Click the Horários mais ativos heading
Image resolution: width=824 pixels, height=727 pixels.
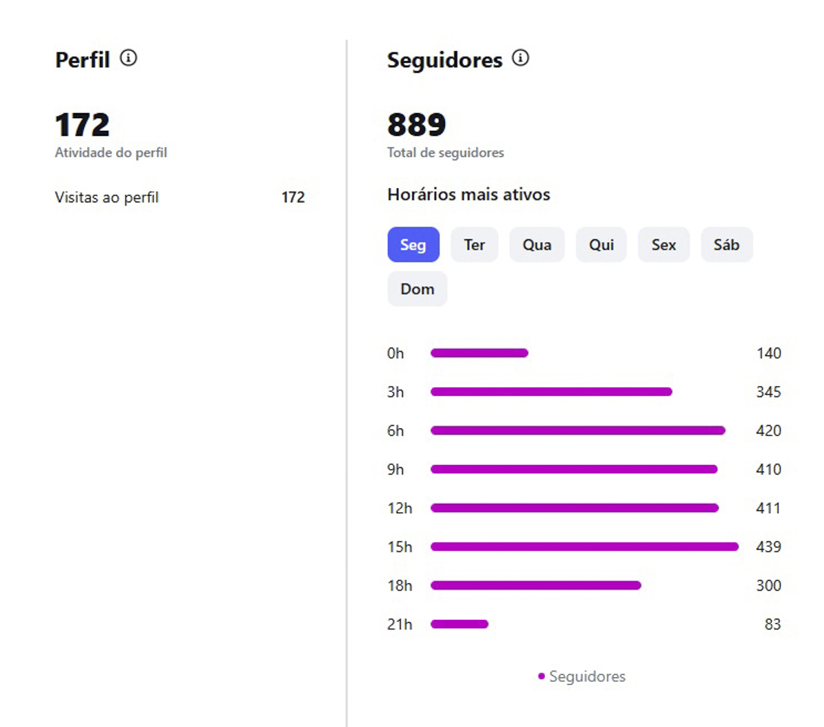tap(469, 195)
